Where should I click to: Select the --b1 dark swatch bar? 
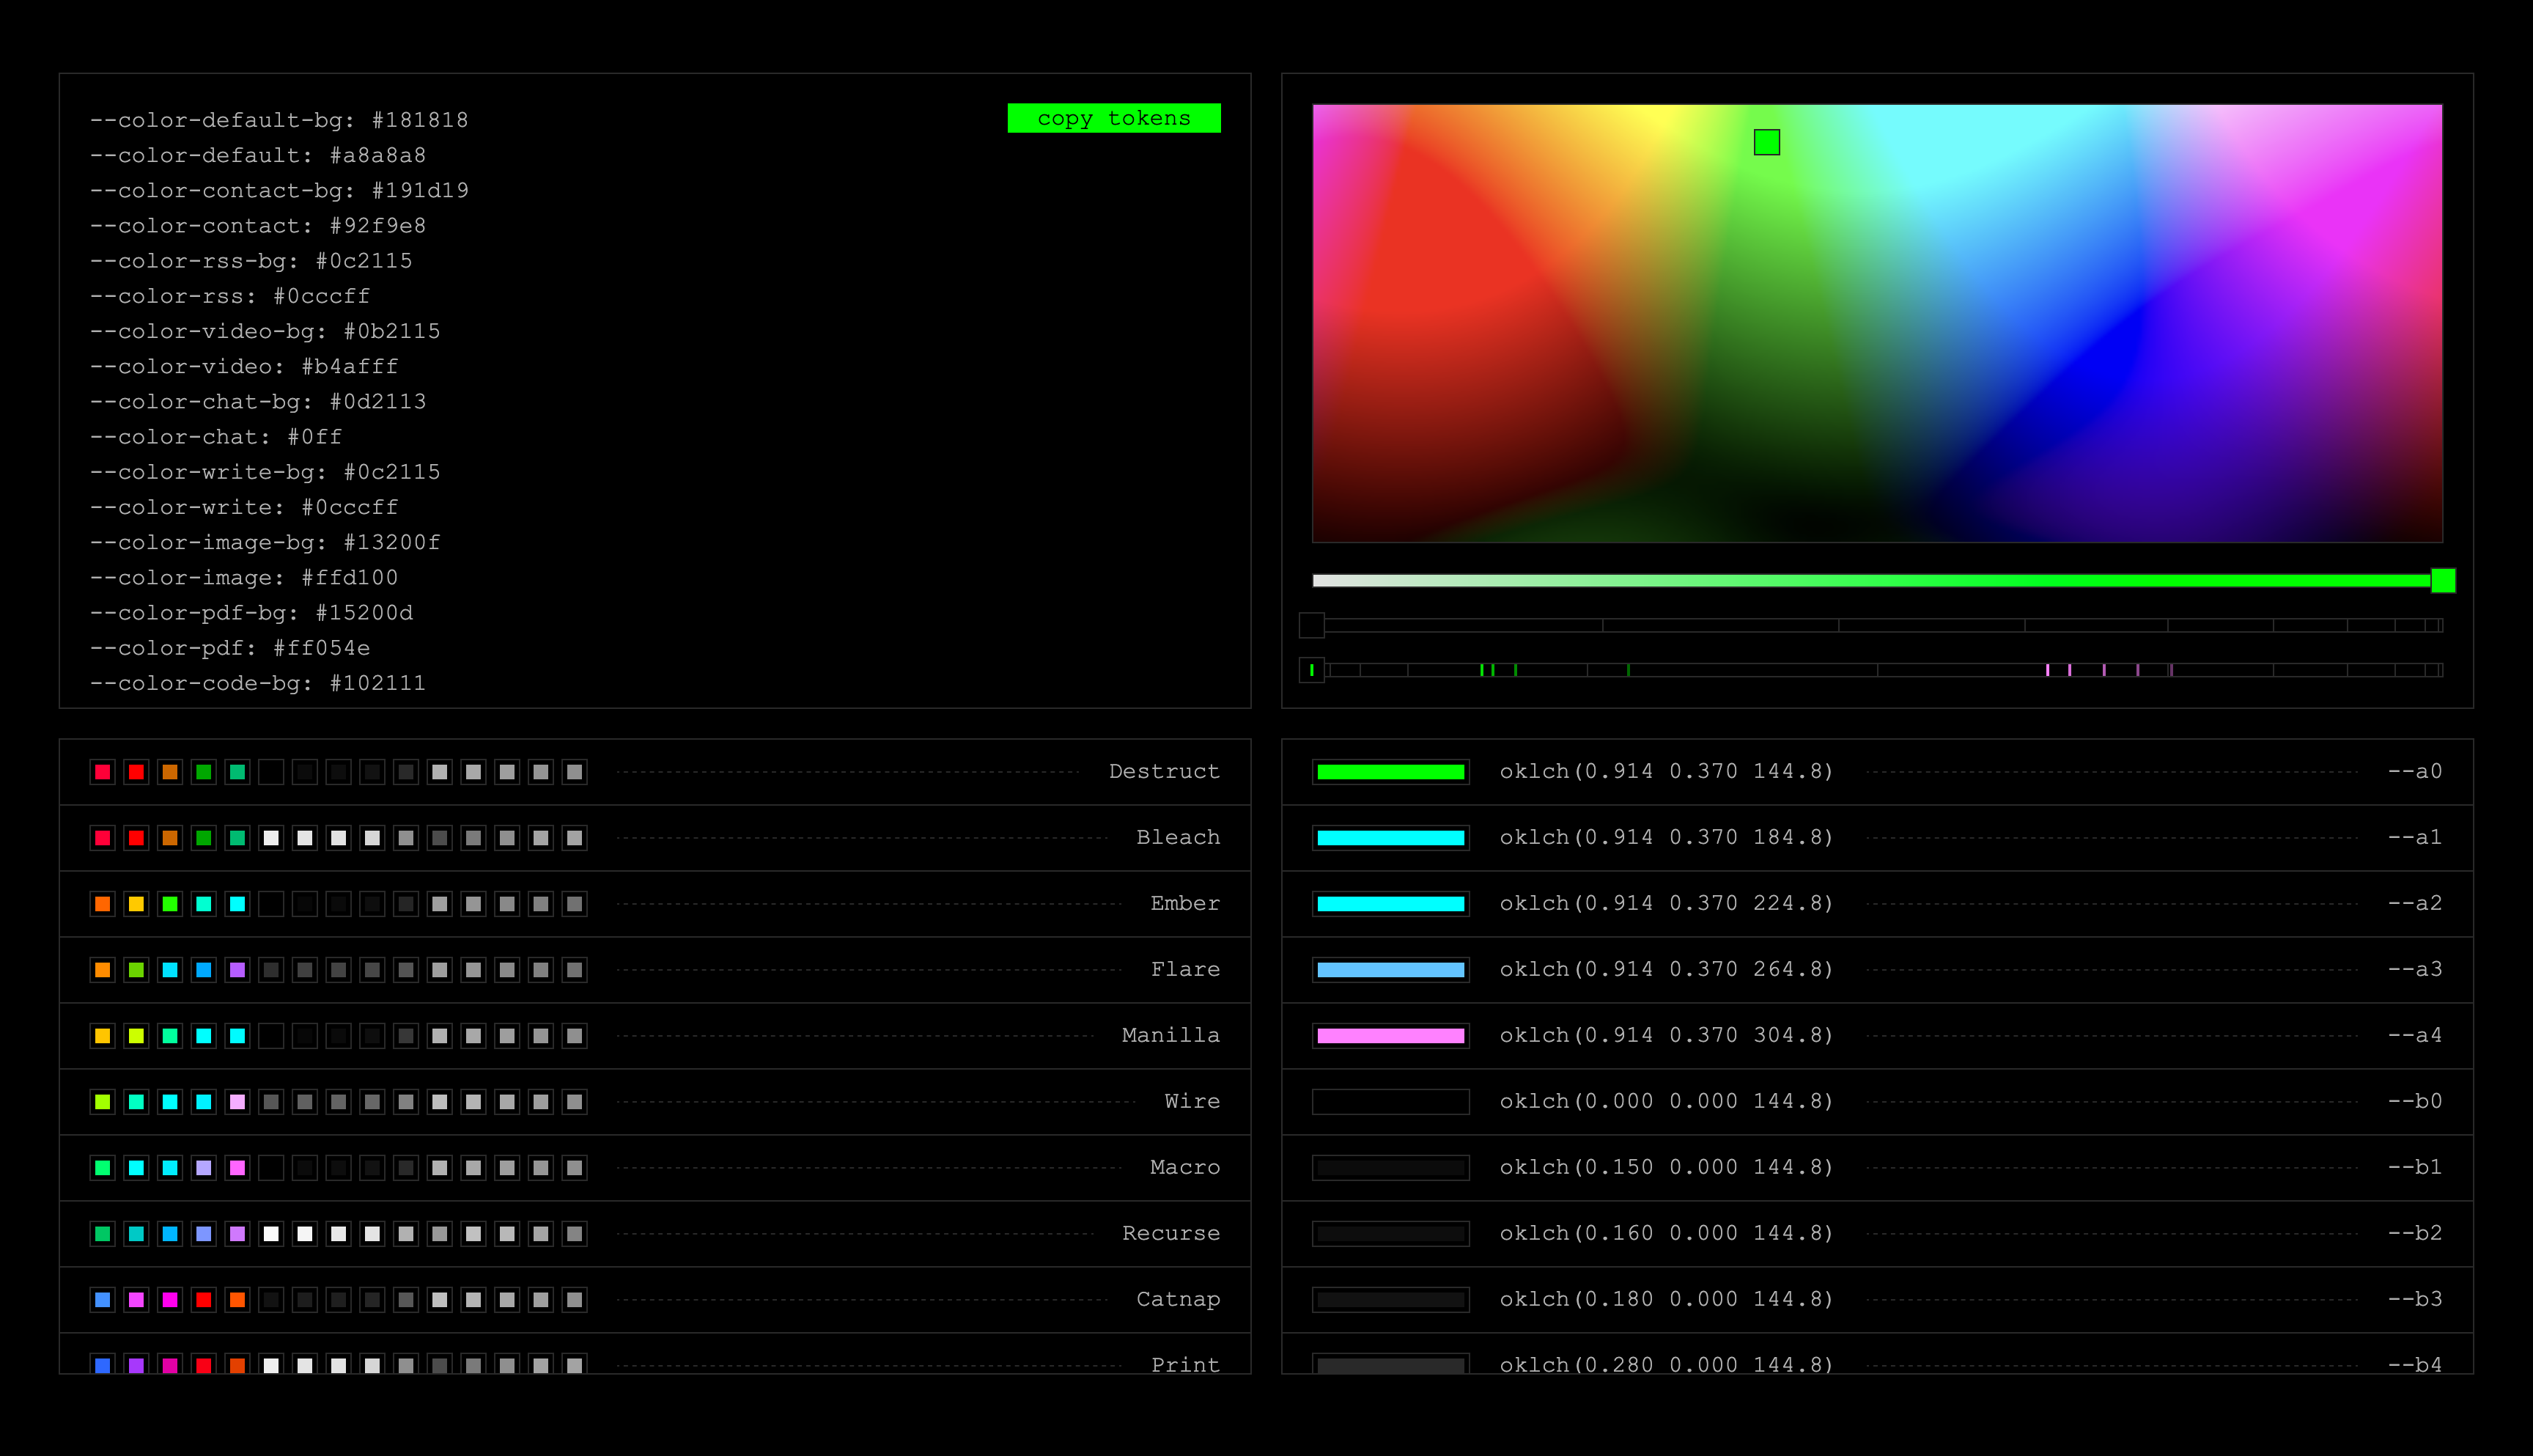pyautogui.click(x=1390, y=1167)
